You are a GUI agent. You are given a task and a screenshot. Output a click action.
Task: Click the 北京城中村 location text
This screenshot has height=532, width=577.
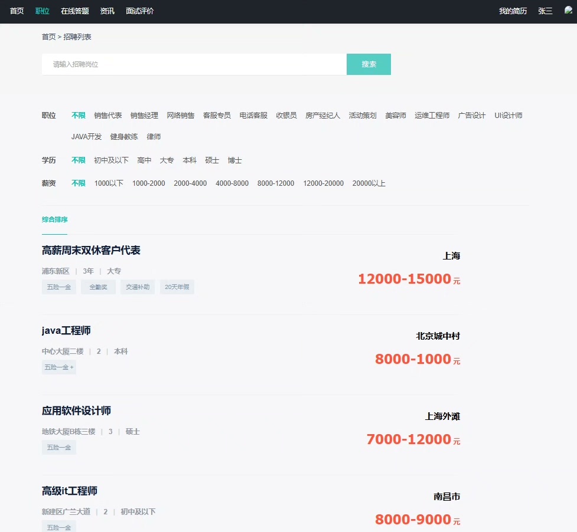(x=438, y=336)
